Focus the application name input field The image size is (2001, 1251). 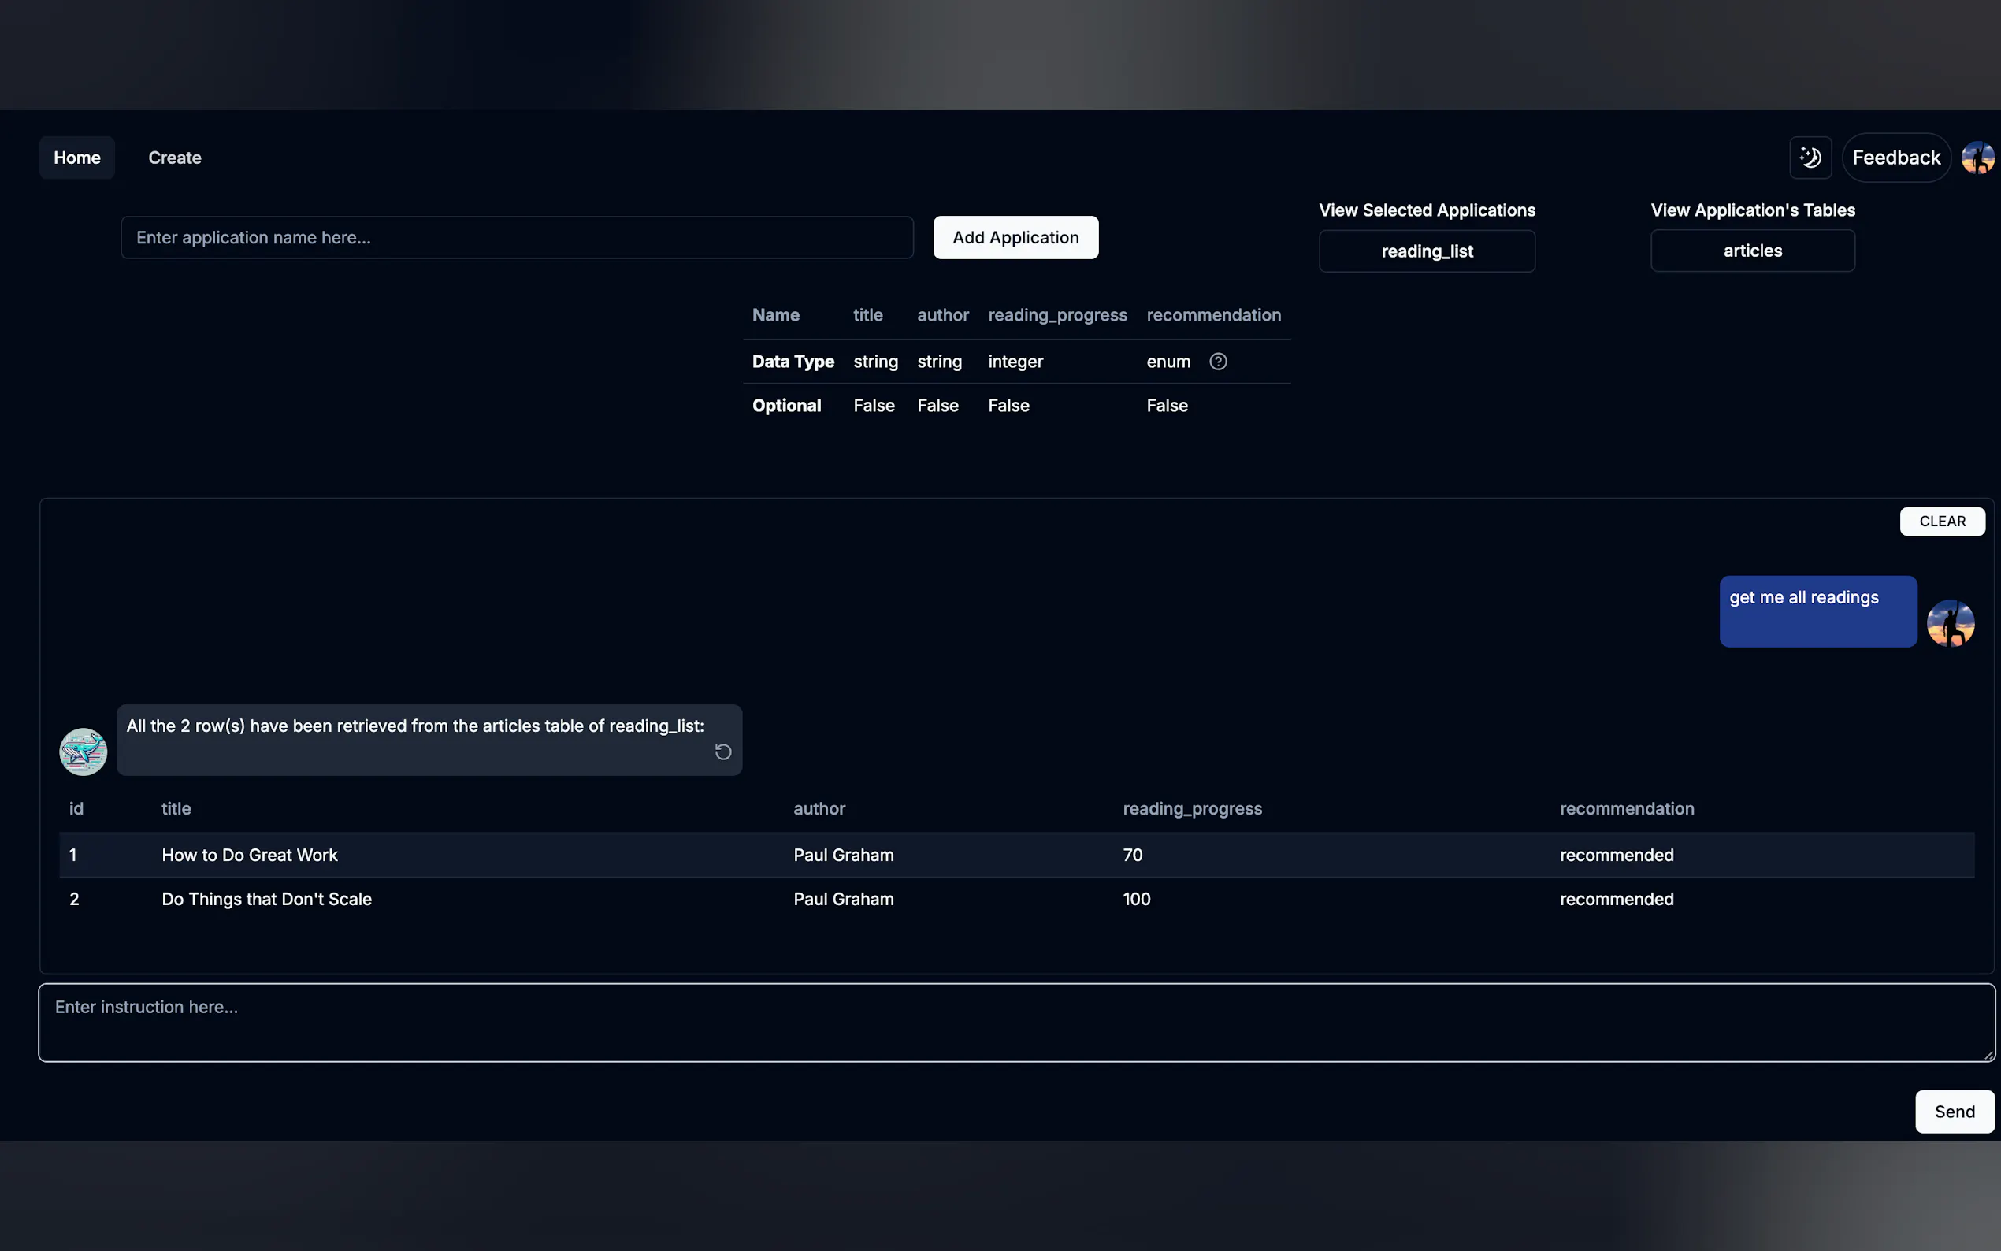click(517, 237)
